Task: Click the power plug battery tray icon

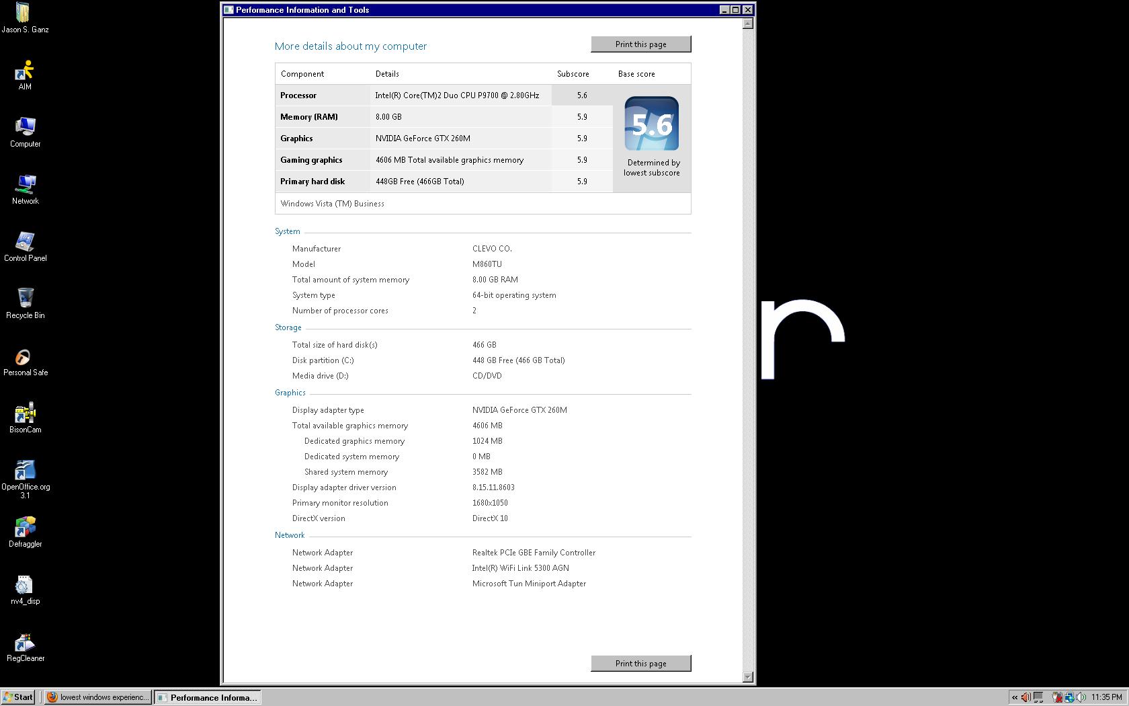Action: [x=1057, y=697]
